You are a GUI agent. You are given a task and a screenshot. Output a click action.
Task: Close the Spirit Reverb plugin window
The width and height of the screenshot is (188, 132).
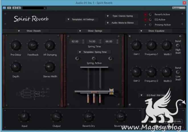tap(184, 3)
